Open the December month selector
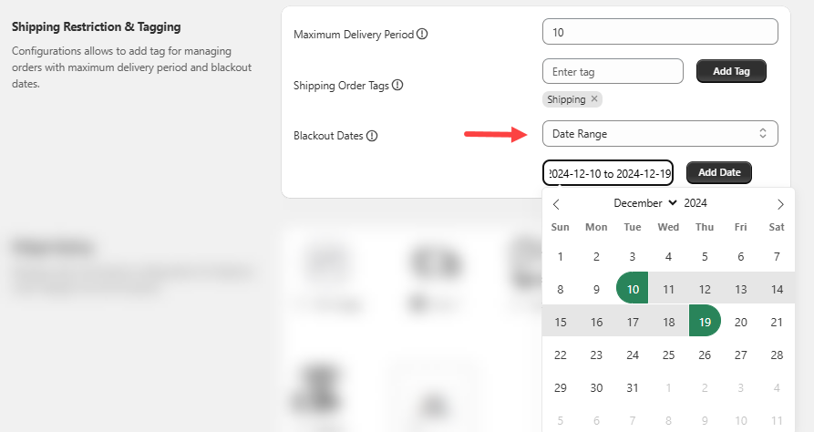The image size is (814, 432). tap(645, 203)
